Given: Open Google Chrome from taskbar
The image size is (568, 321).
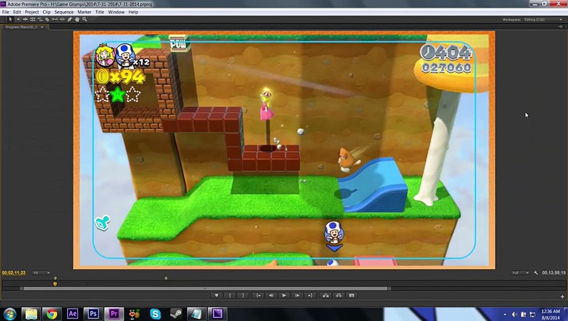Looking at the screenshot, I should tap(52, 314).
